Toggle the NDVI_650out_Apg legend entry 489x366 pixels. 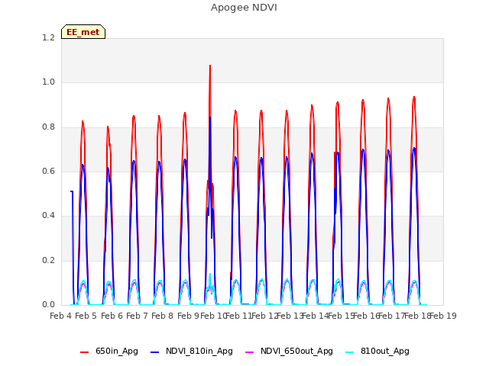289,352
